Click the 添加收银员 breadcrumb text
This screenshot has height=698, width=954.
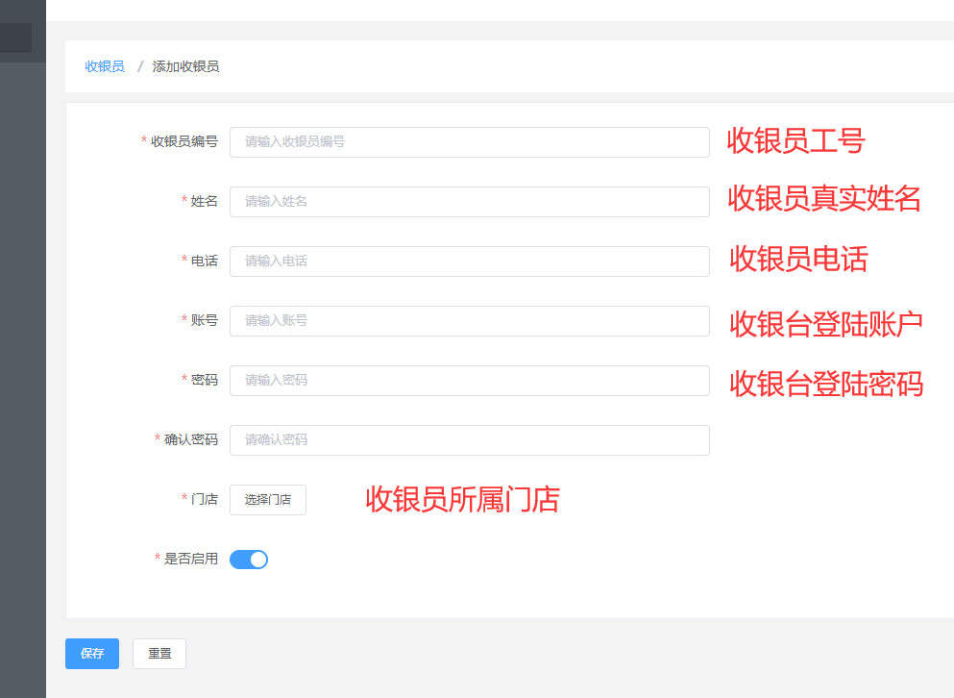pos(185,66)
